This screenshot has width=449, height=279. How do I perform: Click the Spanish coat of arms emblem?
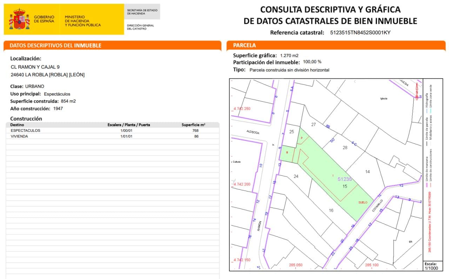(x=19, y=19)
